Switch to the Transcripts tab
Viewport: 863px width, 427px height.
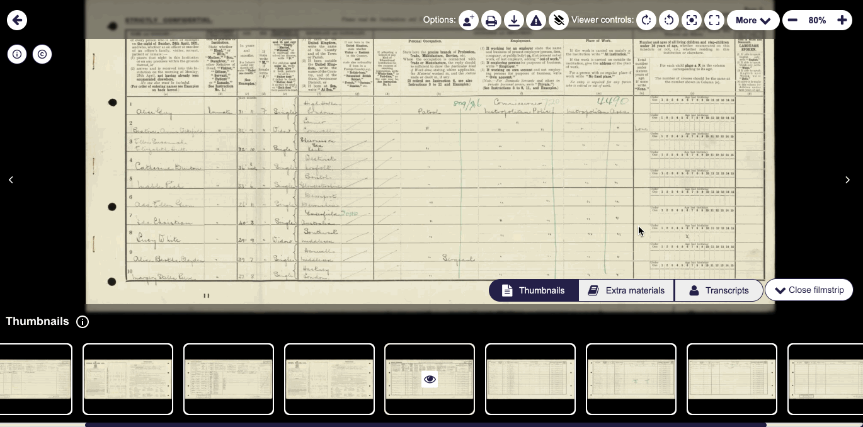(x=719, y=290)
